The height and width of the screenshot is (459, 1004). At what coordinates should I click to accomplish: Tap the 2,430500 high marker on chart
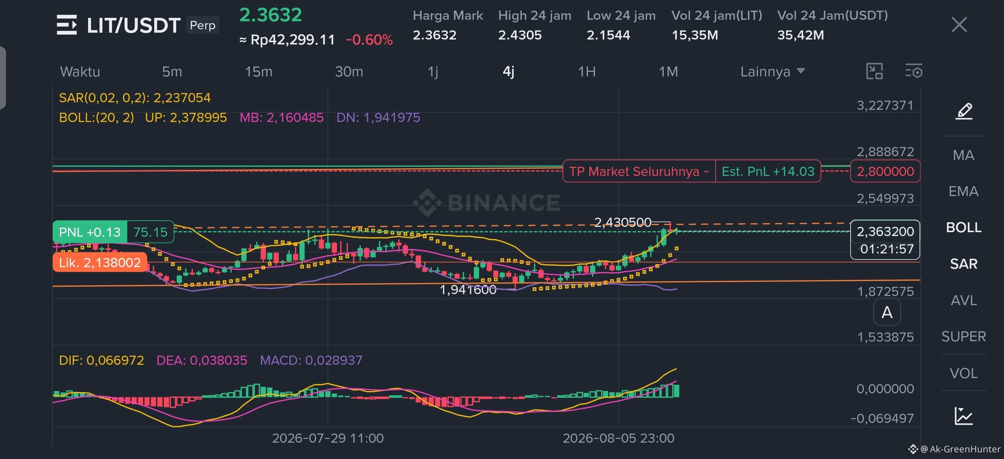(x=622, y=222)
